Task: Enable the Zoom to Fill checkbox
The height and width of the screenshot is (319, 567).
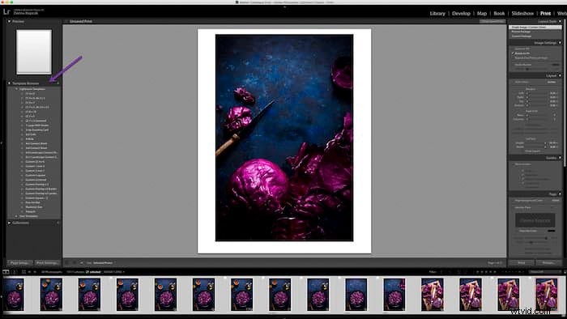Action: click(x=513, y=49)
